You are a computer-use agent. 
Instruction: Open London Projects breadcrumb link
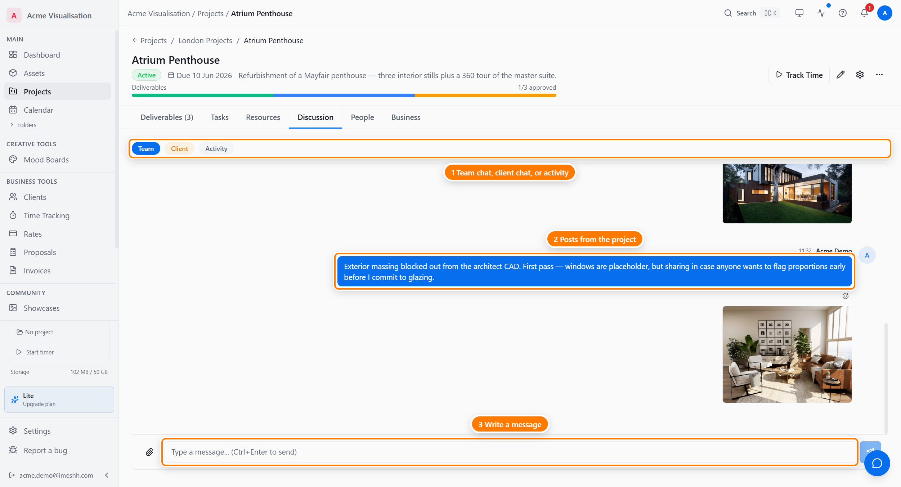pyautogui.click(x=205, y=40)
